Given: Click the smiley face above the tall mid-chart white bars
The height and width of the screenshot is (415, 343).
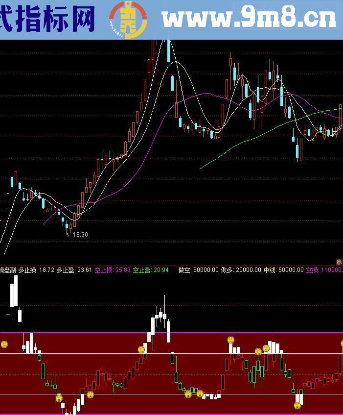Looking at the screenshot, I should (141, 349).
